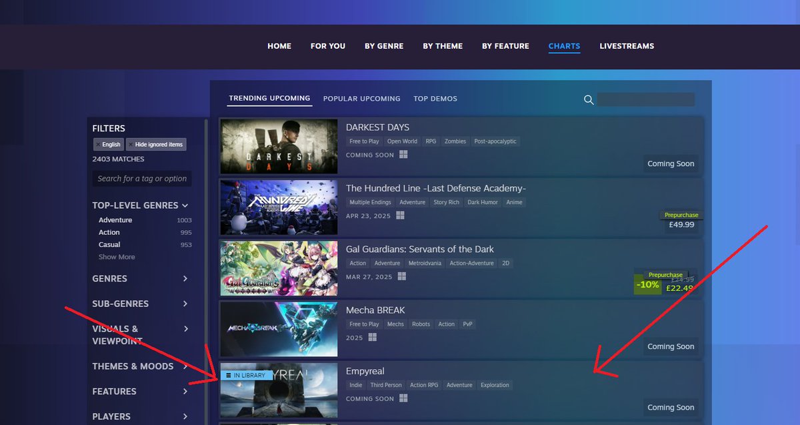
Task: Open Gal Guardians: Servants of the Dark title
Action: (420, 249)
